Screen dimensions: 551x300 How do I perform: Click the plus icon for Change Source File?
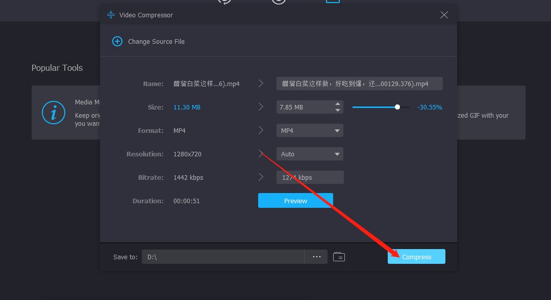pyautogui.click(x=117, y=41)
